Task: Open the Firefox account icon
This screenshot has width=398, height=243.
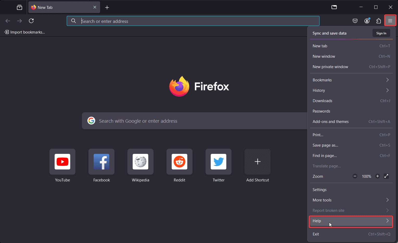Action: 367,21
